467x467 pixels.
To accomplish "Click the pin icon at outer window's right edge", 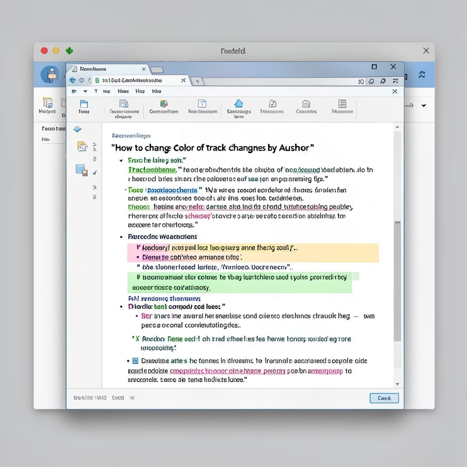I will click(422, 74).
